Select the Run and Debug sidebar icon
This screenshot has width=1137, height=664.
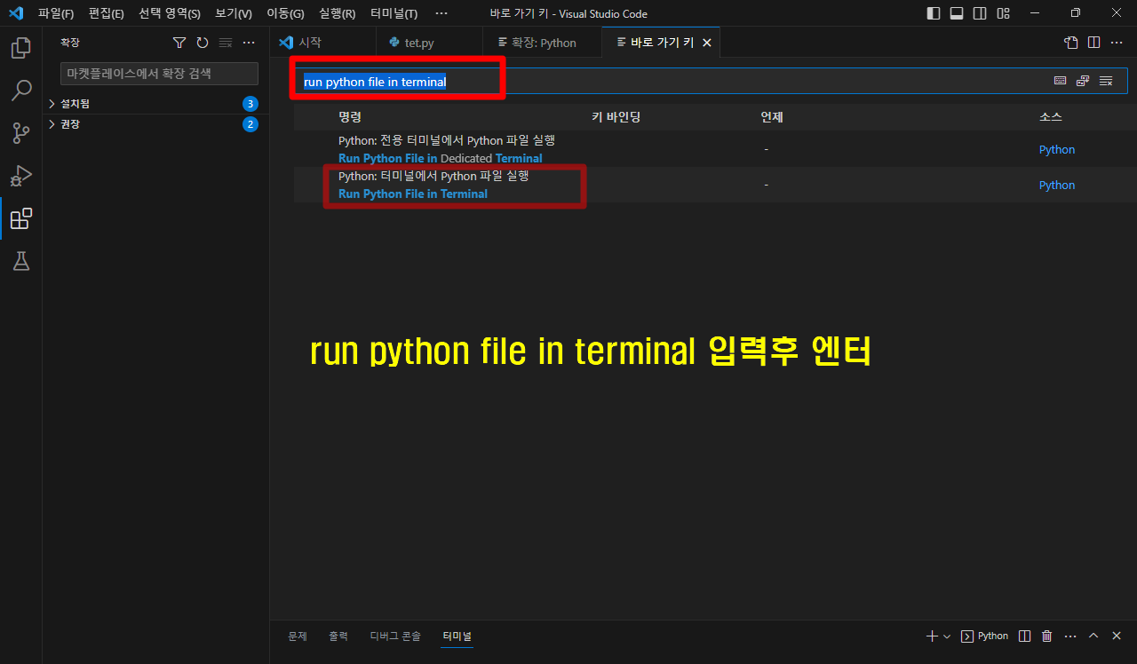[20, 176]
